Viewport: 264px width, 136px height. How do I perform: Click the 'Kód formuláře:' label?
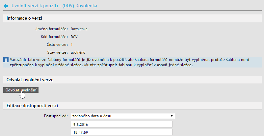(x=54, y=37)
